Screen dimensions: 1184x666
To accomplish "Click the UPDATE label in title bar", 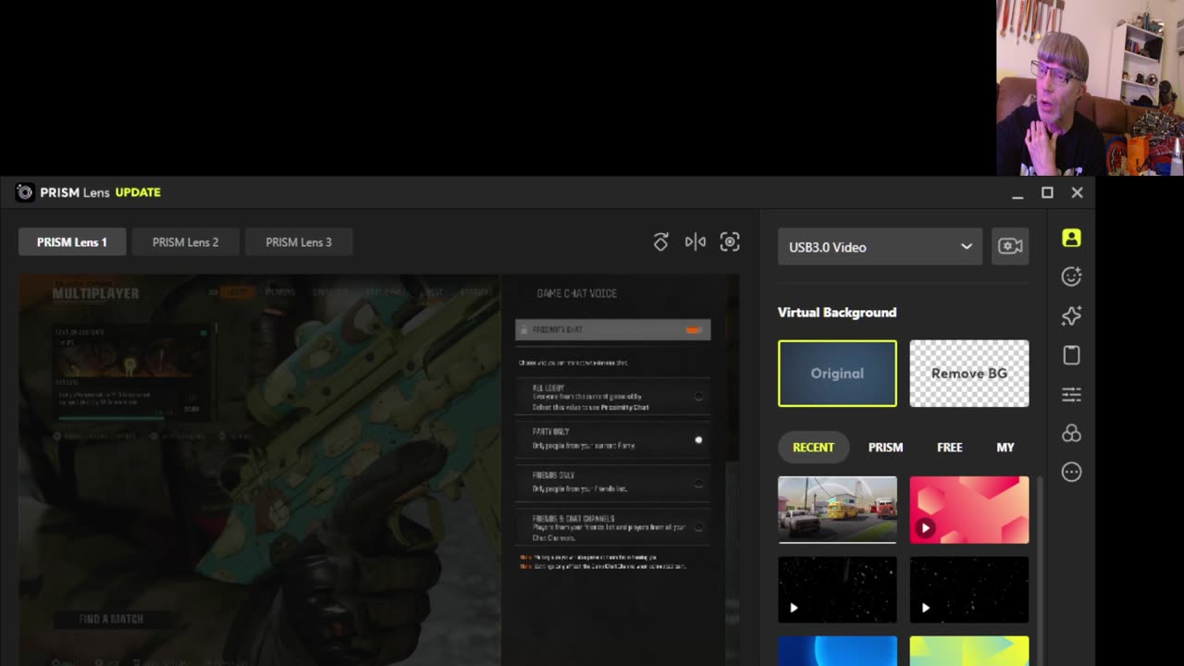I will coord(138,192).
